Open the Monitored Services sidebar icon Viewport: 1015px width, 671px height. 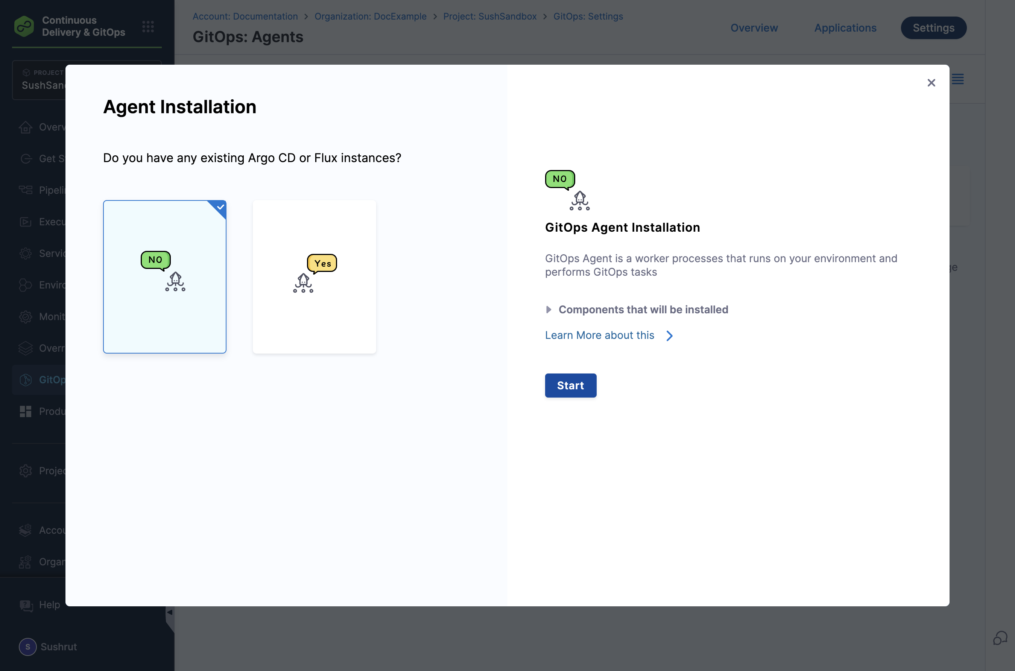[26, 317]
